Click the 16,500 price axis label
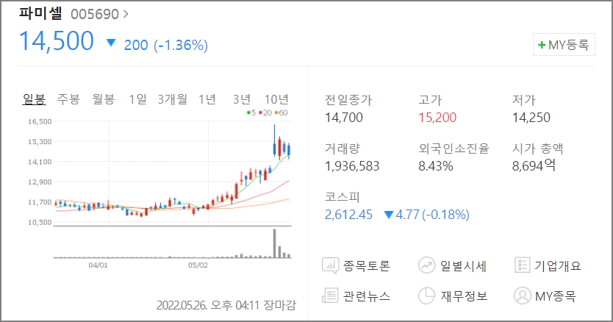This screenshot has height=322, width=613. tap(40, 121)
